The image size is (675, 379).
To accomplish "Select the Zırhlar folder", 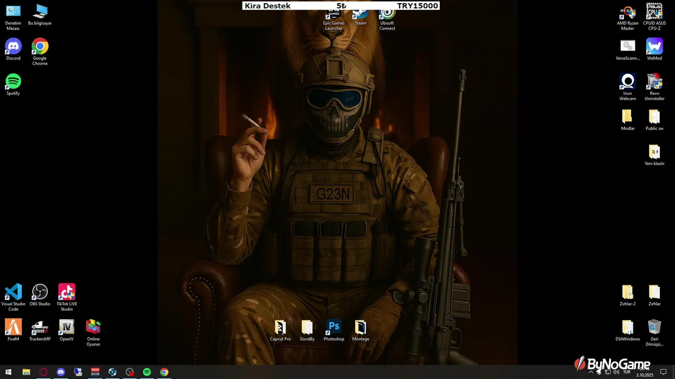I will [654, 295].
